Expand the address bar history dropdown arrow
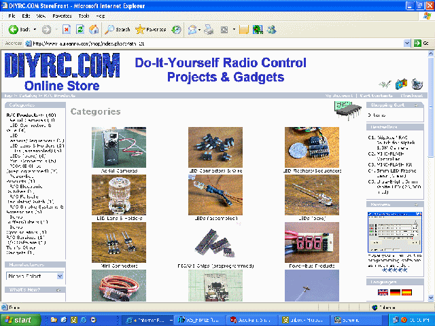 click(x=407, y=43)
